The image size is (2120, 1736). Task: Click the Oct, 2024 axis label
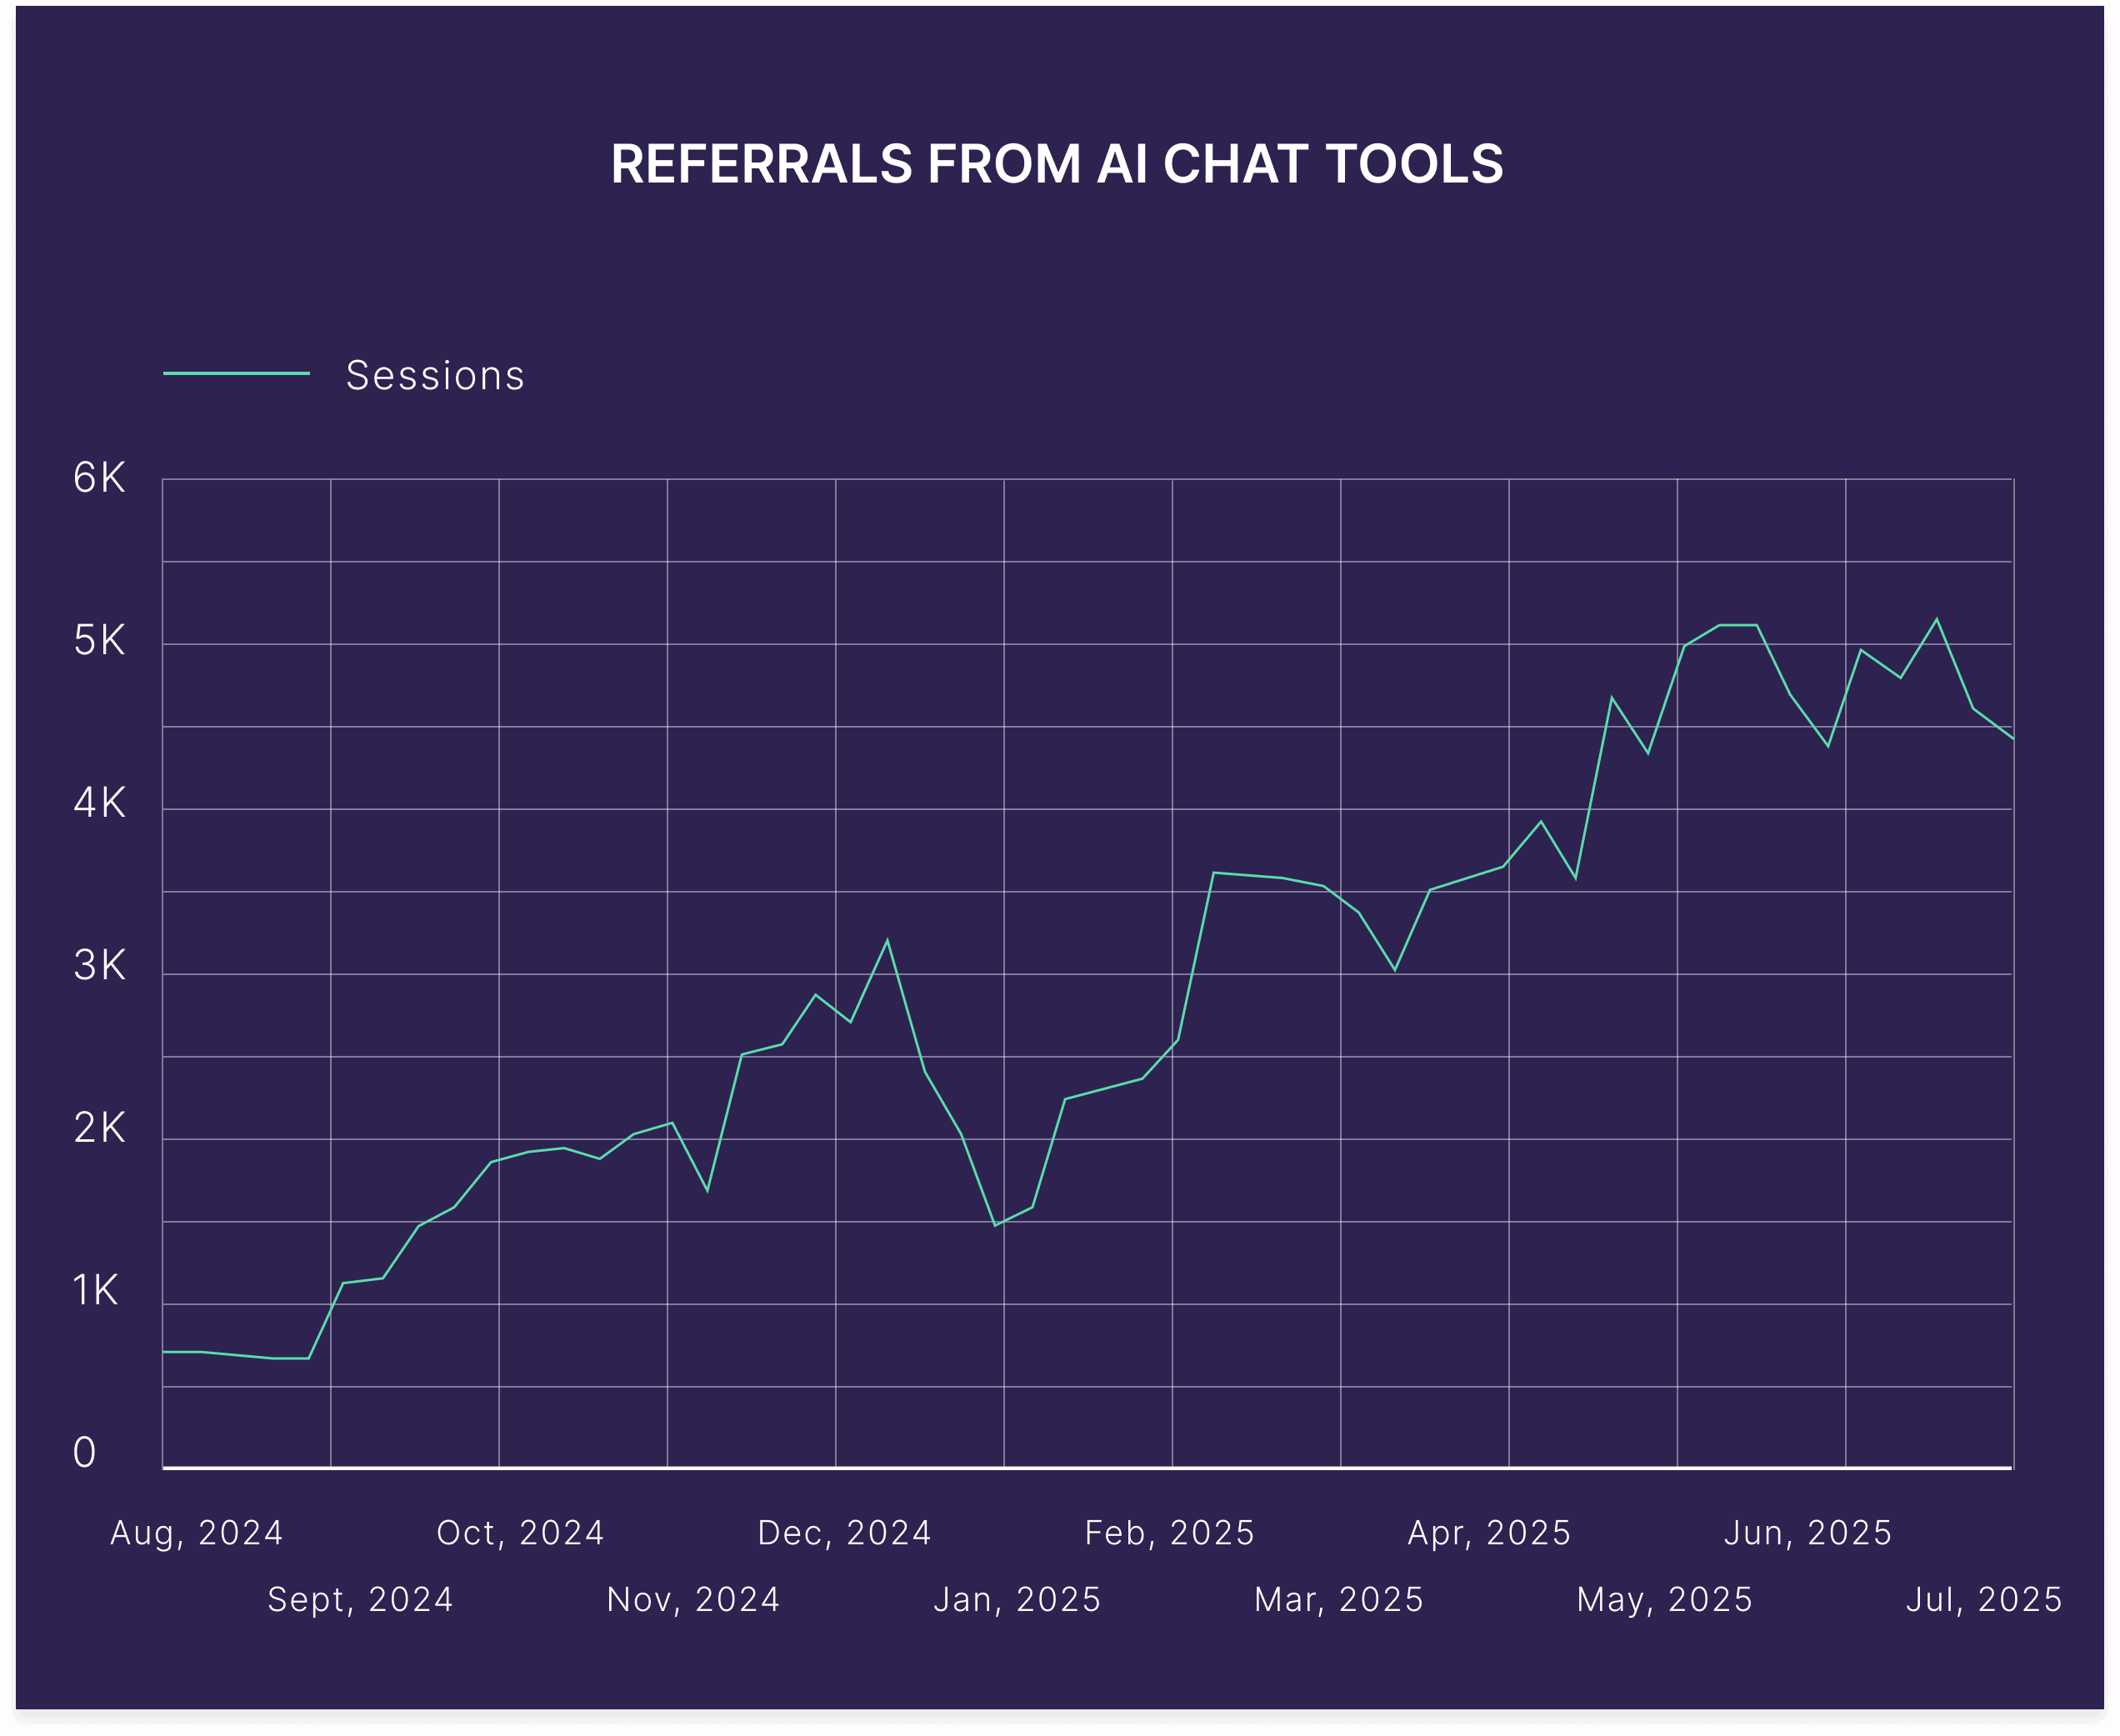point(520,1533)
